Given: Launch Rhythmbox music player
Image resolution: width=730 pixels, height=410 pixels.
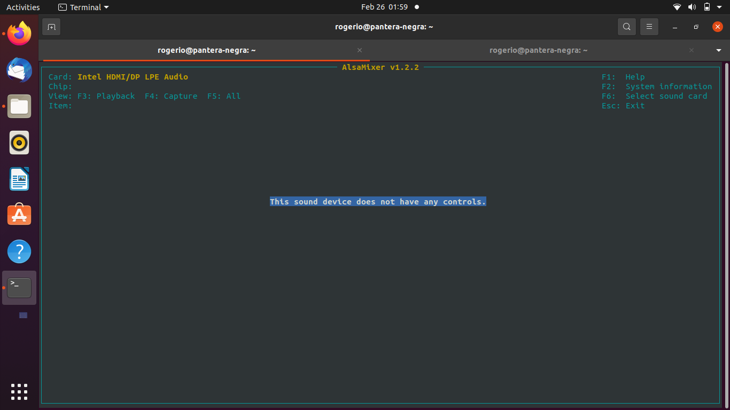Looking at the screenshot, I should click(x=19, y=143).
